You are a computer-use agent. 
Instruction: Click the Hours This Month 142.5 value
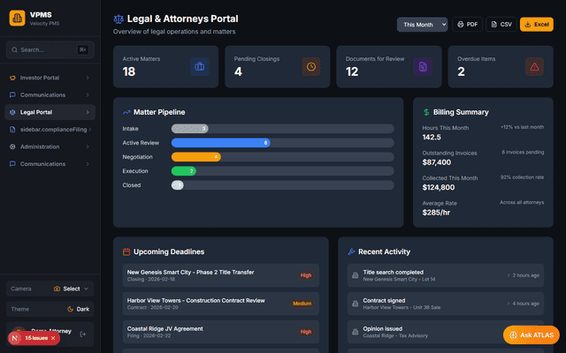click(432, 138)
